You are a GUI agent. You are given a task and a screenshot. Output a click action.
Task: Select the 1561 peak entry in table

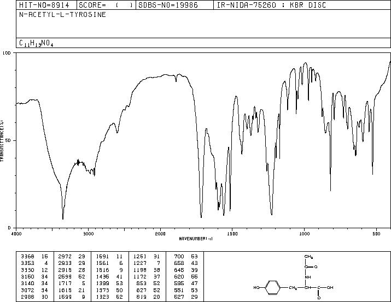tap(109, 263)
